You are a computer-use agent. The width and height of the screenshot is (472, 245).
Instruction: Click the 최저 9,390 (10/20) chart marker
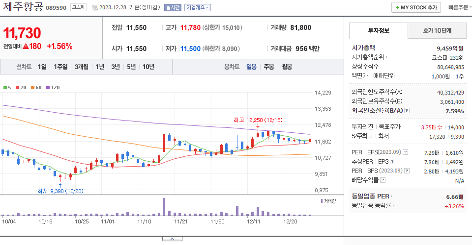pos(60,191)
